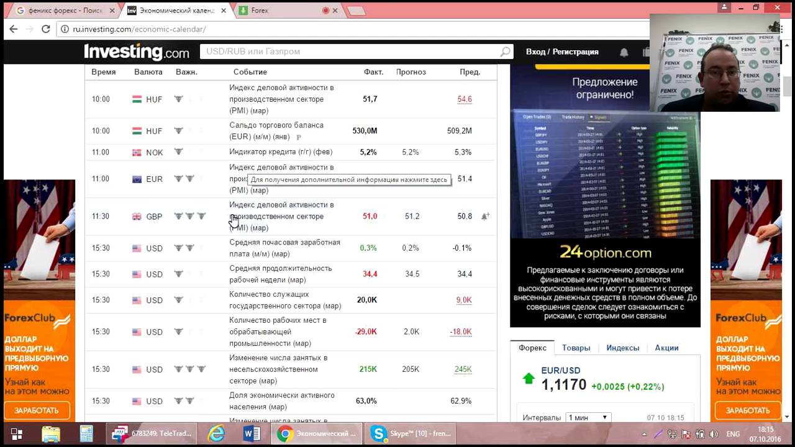Select the Акции tab
Image resolution: width=795 pixels, height=447 pixels.
(x=666, y=348)
